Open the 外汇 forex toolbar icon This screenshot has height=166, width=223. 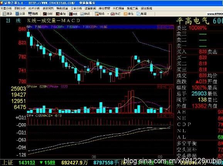point(115,14)
